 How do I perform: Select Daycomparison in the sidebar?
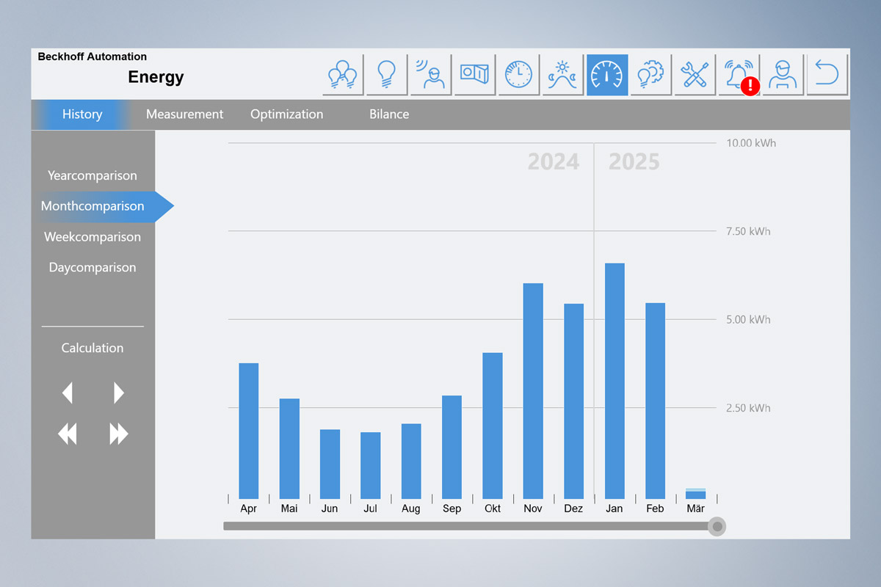tap(93, 268)
